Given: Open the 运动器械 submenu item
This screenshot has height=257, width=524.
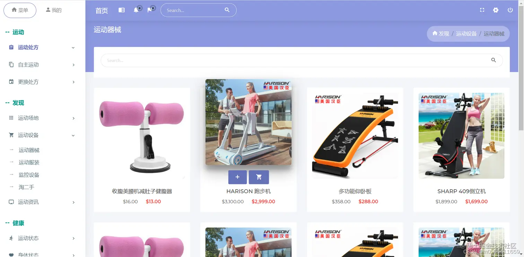Looking at the screenshot, I should [29, 150].
